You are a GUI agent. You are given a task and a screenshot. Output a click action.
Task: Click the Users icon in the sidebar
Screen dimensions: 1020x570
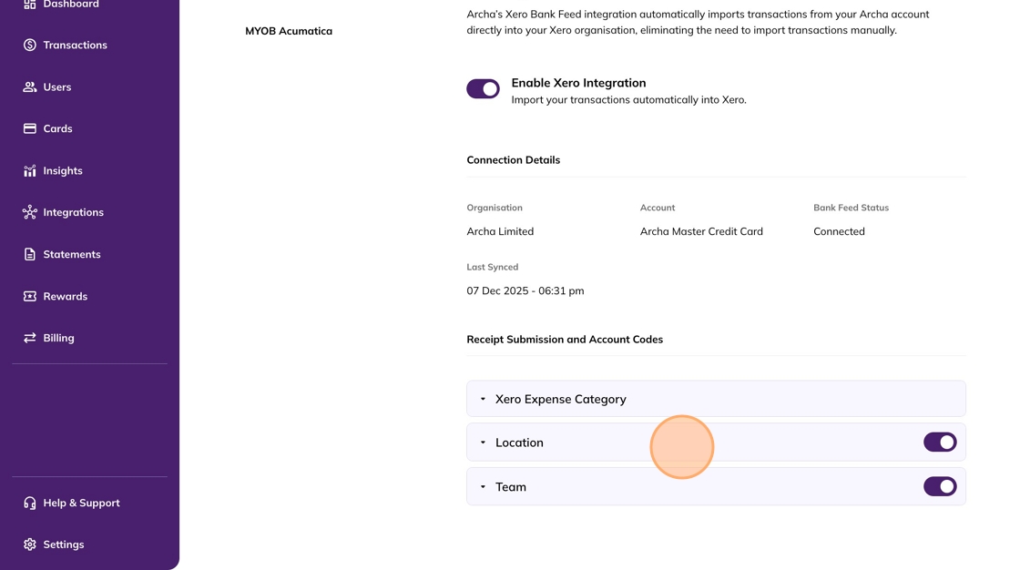click(x=27, y=87)
